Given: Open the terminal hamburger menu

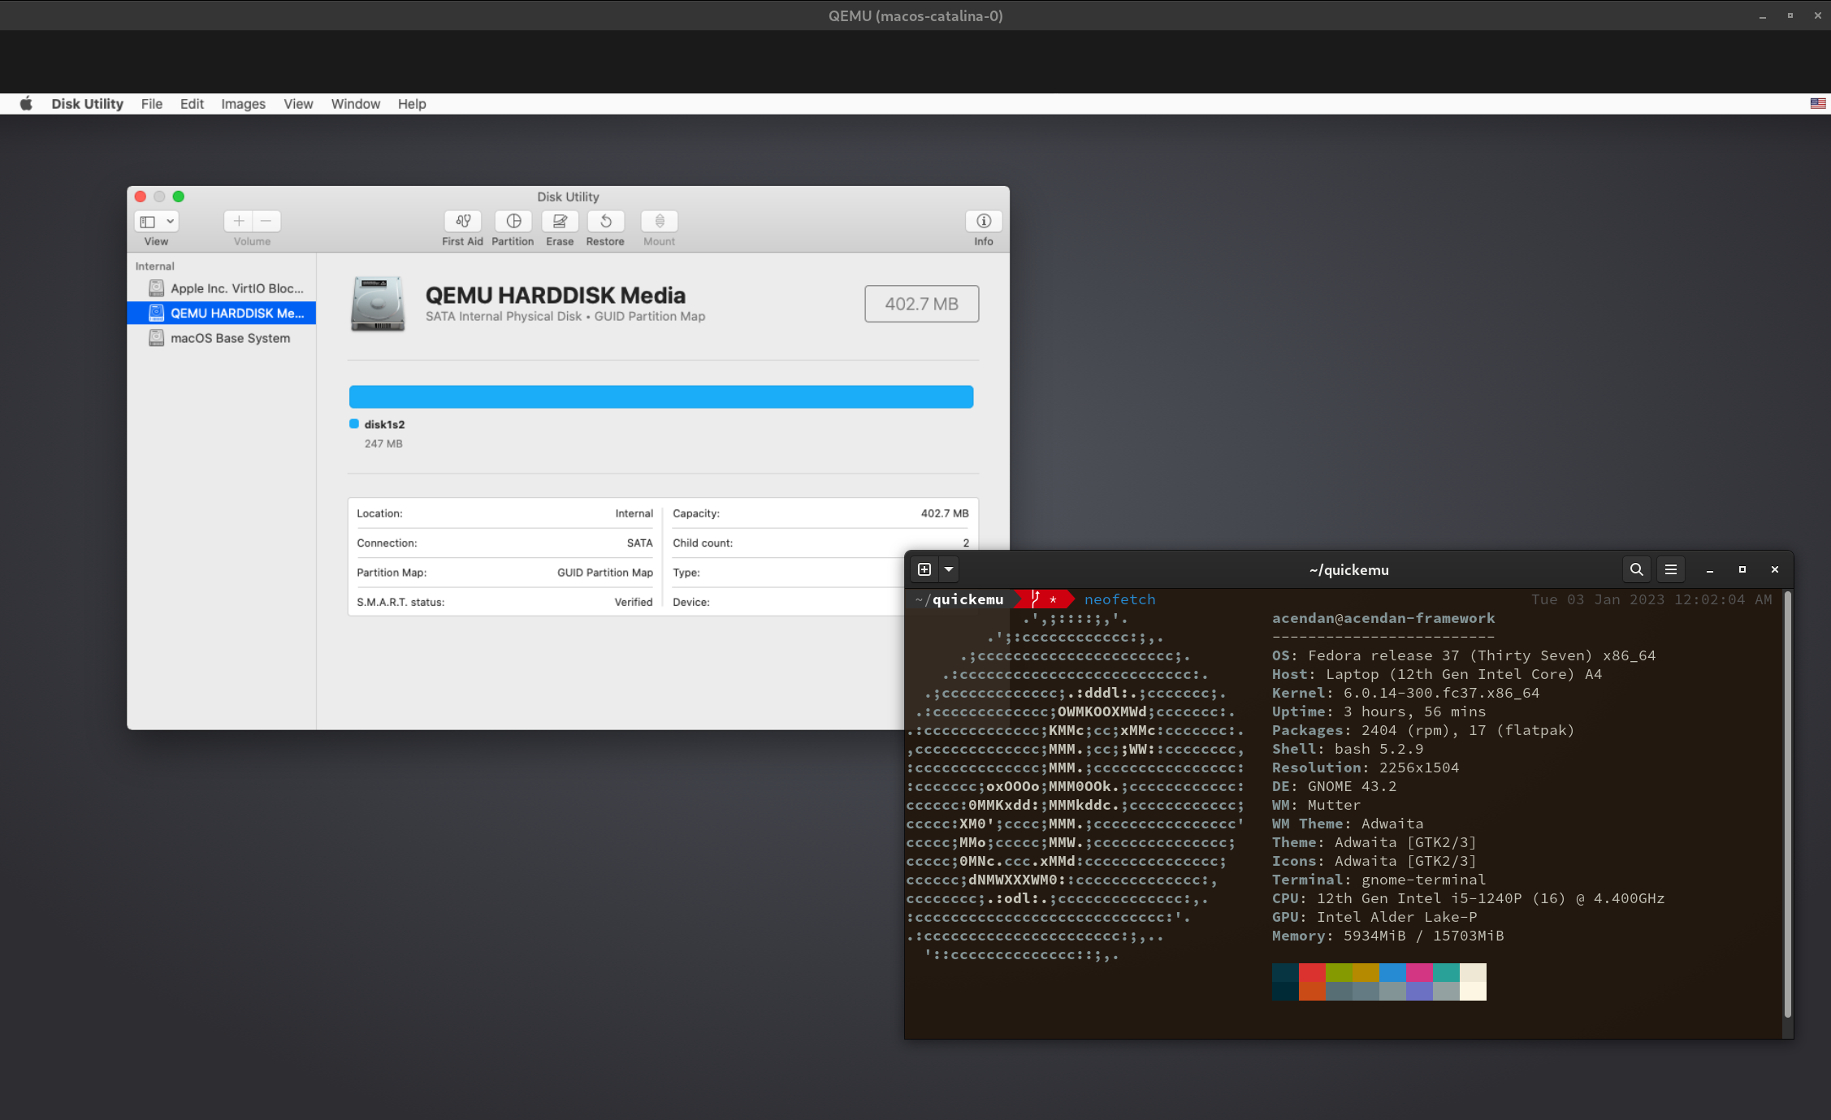Looking at the screenshot, I should [1670, 569].
